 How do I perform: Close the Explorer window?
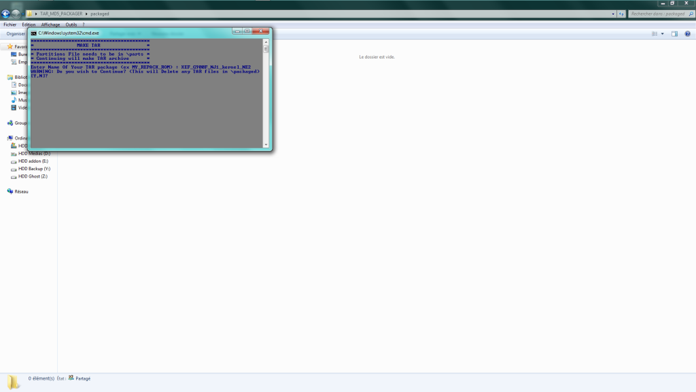(686, 3)
